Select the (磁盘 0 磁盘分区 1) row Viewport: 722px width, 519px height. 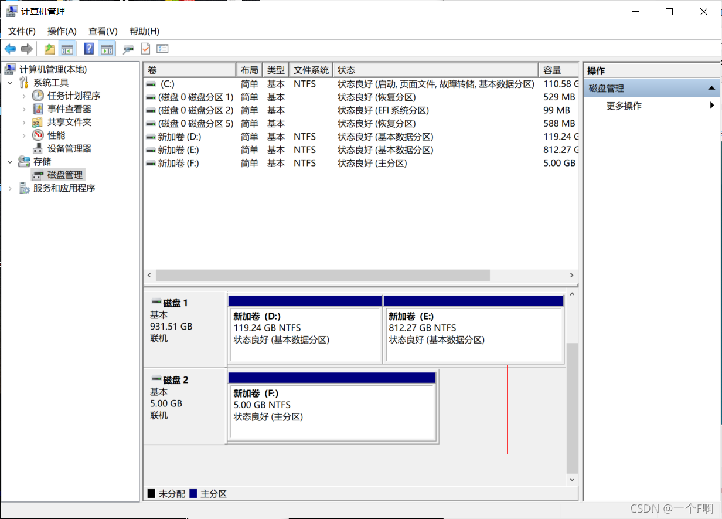[361, 97]
